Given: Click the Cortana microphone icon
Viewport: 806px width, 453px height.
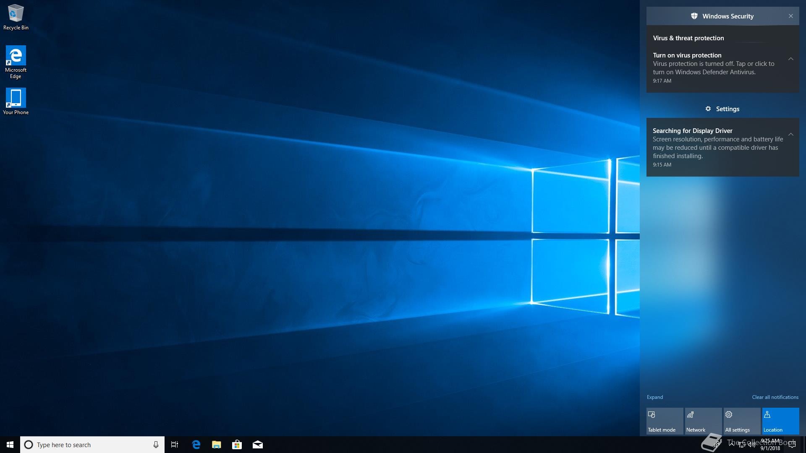Looking at the screenshot, I should (156, 445).
